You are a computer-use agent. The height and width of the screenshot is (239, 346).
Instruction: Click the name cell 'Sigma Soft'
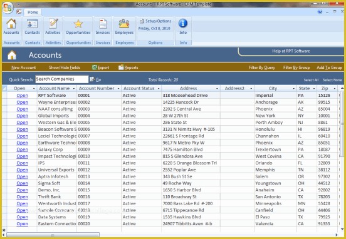57,183
